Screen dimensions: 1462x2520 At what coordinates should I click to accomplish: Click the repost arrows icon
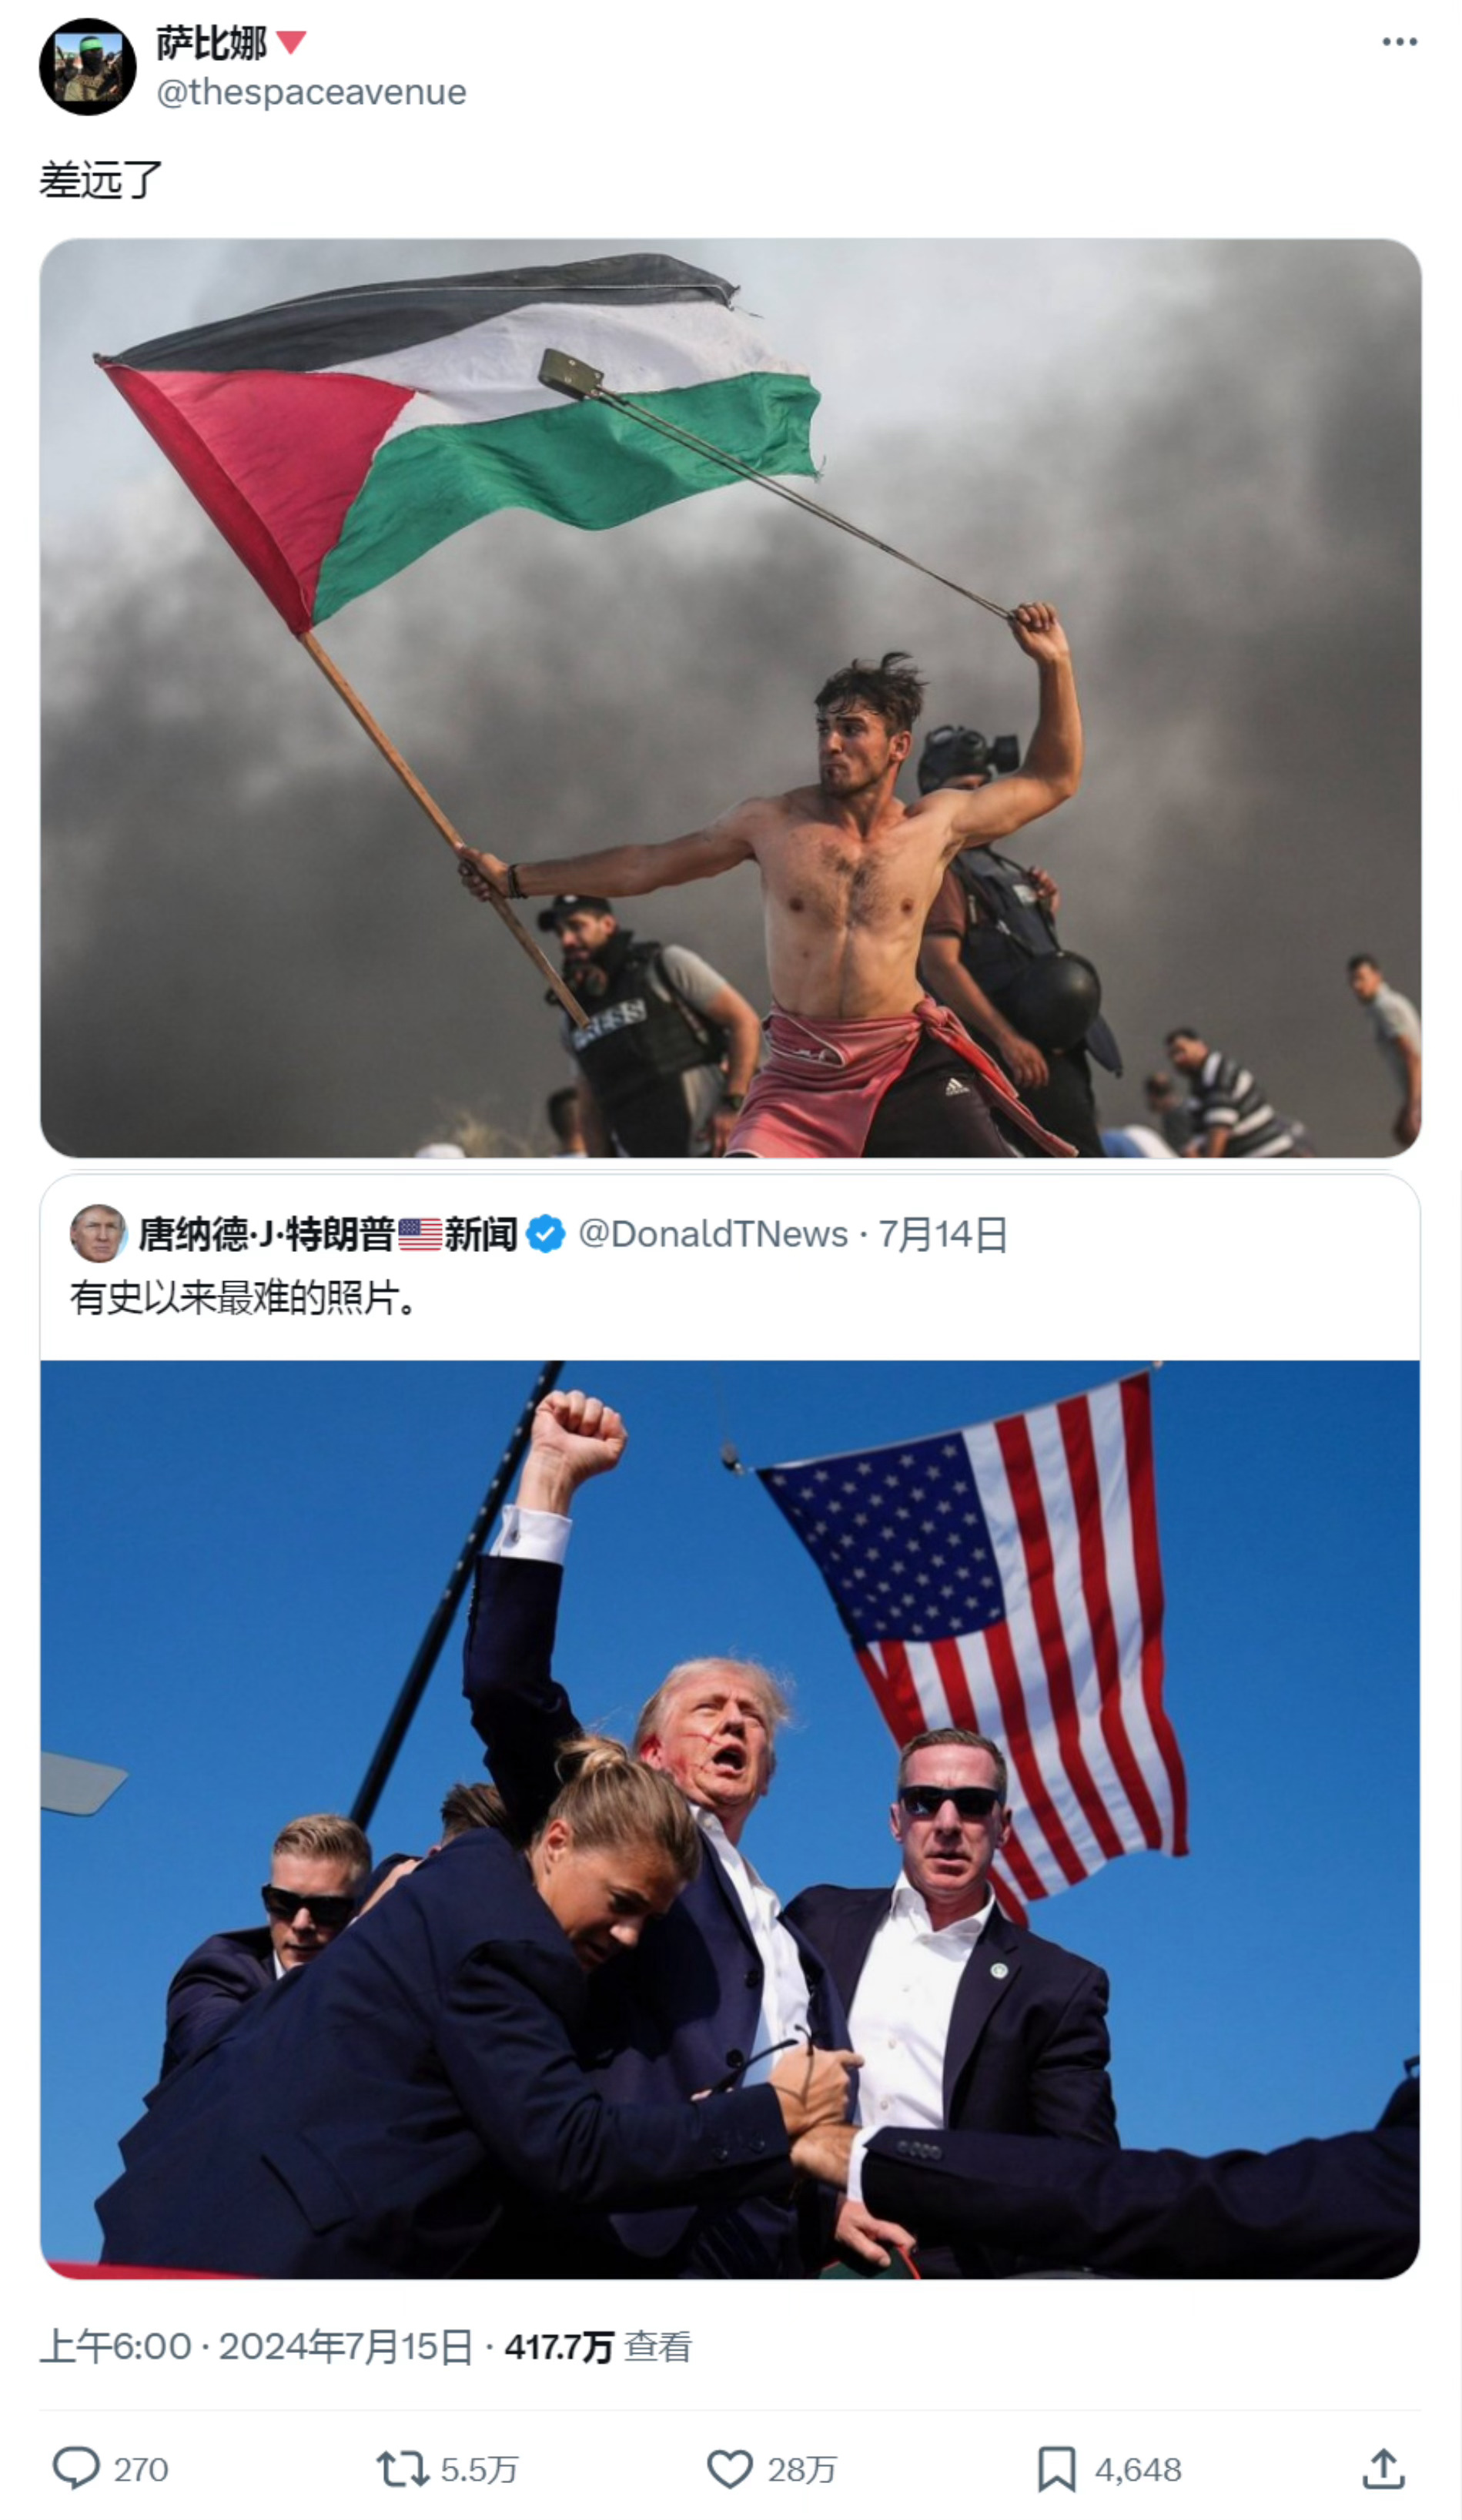(x=402, y=2469)
